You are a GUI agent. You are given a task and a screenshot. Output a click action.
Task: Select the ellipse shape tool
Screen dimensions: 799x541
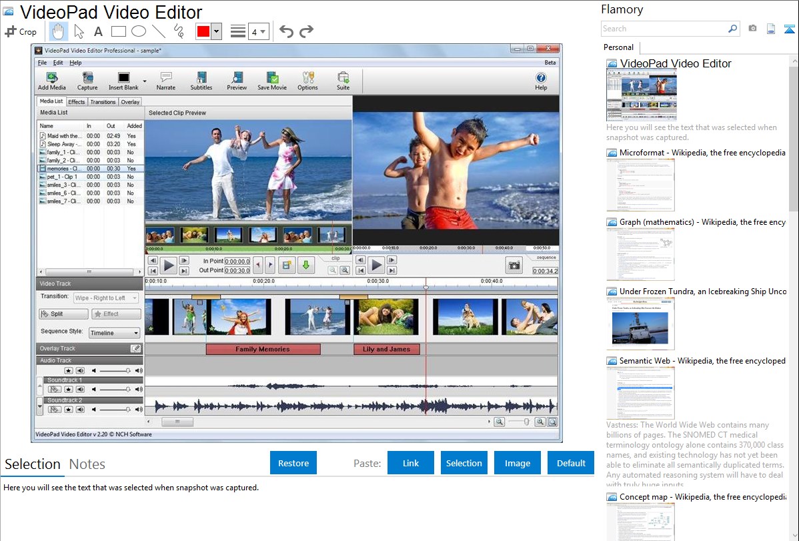coord(138,31)
